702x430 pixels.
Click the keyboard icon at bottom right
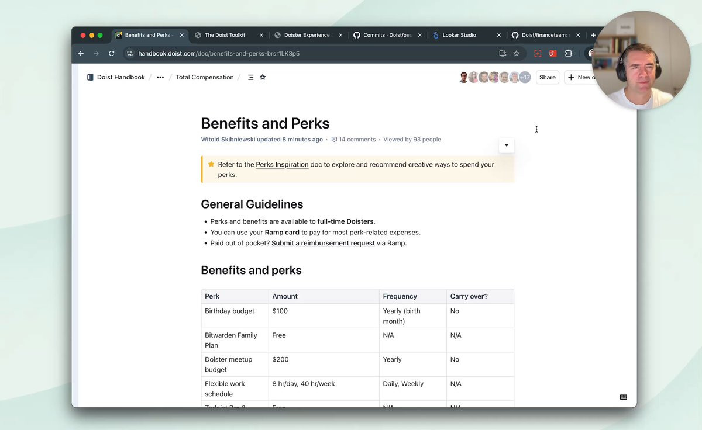[x=624, y=397]
